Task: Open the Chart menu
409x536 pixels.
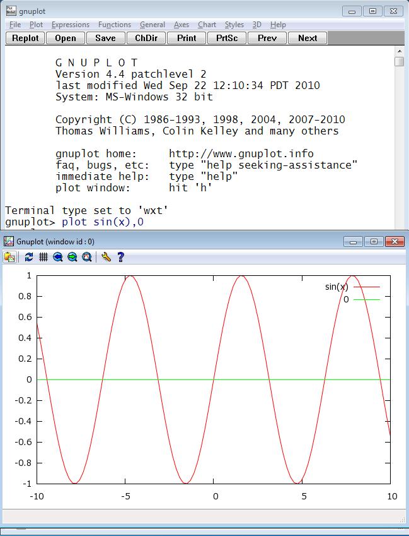Action: [207, 25]
